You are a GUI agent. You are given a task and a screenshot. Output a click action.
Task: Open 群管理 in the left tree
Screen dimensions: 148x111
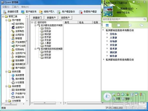click(x=17, y=38)
